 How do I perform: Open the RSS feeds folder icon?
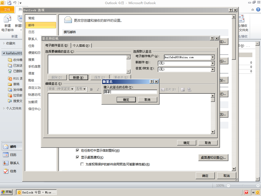pos(10,79)
